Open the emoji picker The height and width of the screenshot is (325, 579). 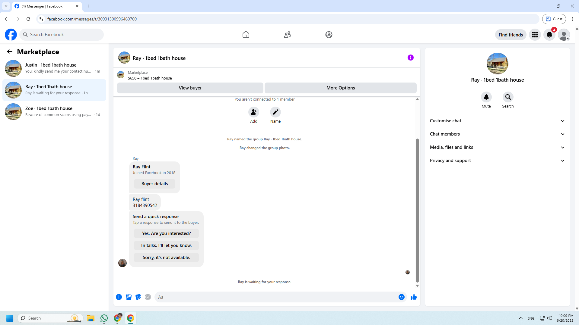(402, 297)
